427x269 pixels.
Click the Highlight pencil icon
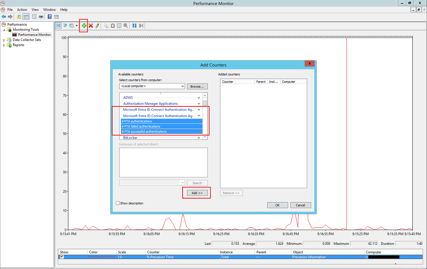97,26
